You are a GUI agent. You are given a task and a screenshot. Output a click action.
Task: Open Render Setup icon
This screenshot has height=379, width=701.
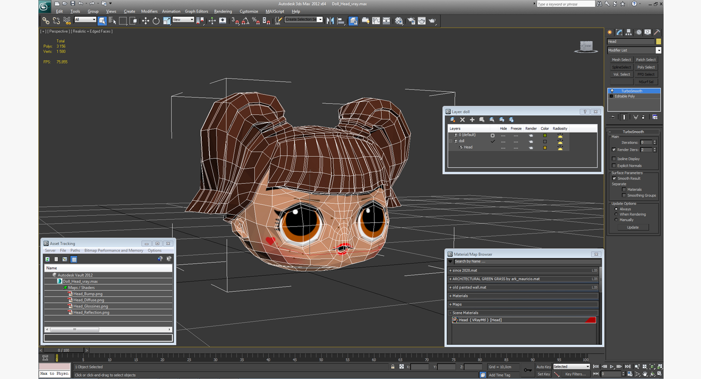tap(411, 21)
